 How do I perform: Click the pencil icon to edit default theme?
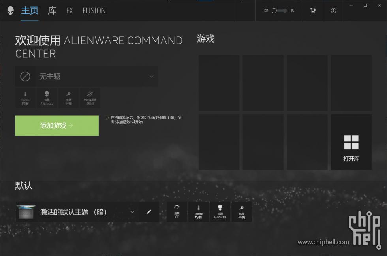(149, 212)
